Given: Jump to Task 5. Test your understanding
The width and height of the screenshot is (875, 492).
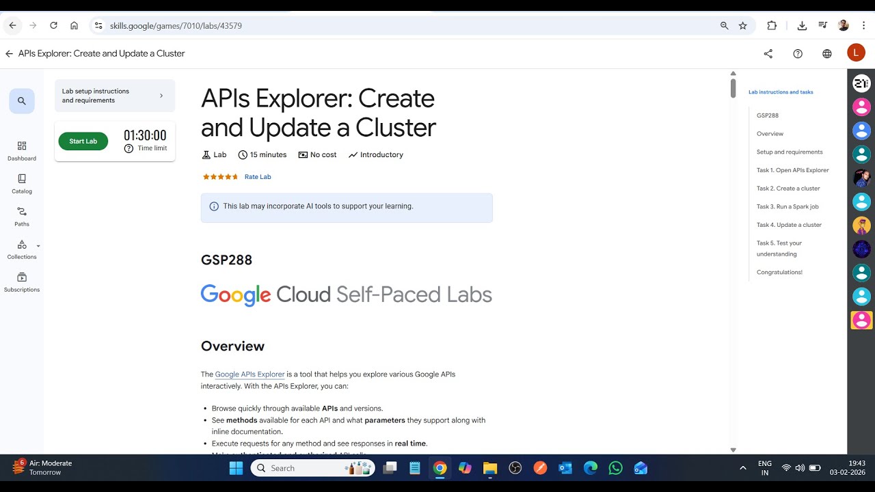Looking at the screenshot, I should click(x=779, y=249).
